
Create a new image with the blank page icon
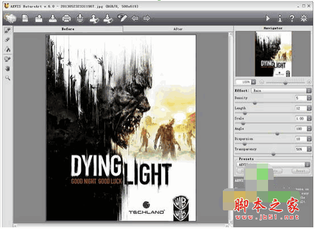click(x=25, y=18)
